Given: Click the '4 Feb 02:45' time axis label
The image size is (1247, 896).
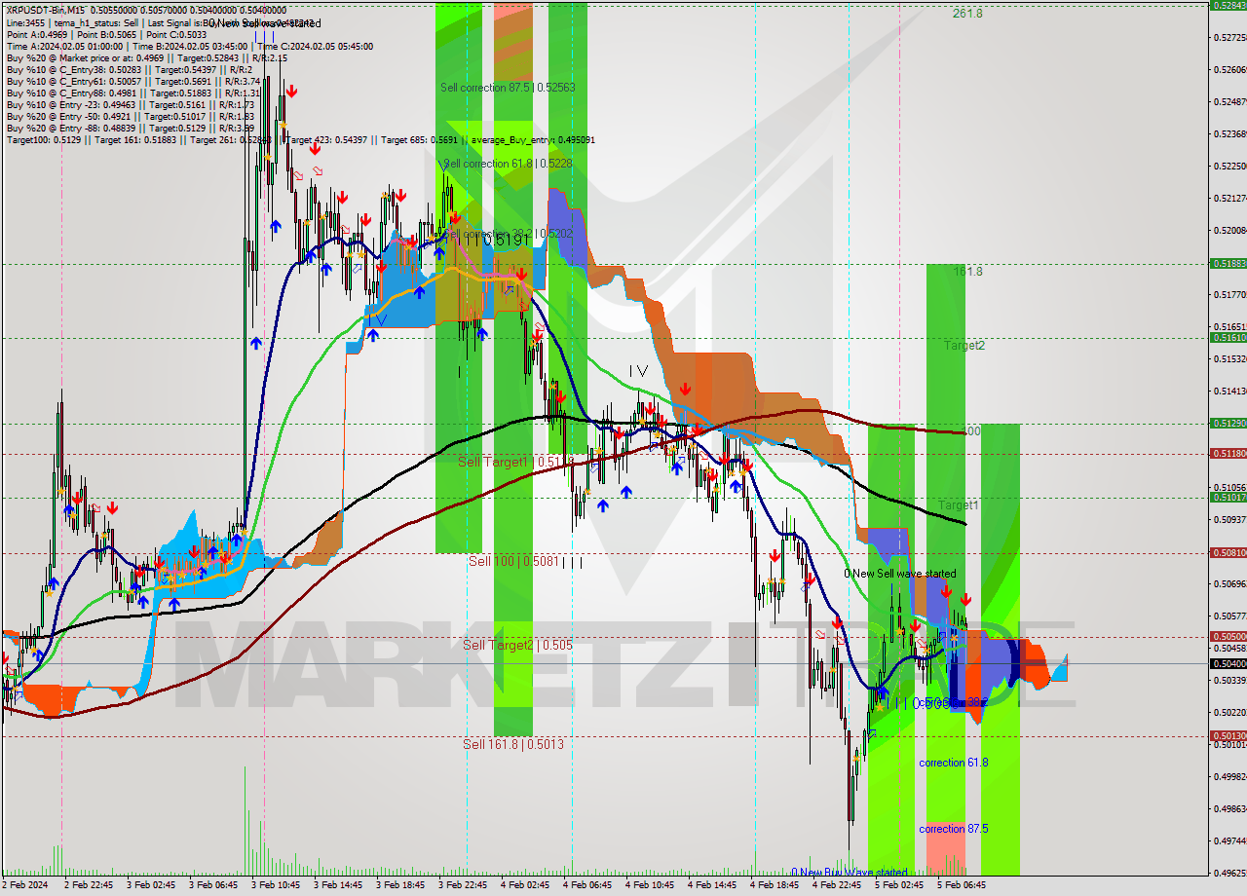Looking at the screenshot, I should tap(524, 885).
